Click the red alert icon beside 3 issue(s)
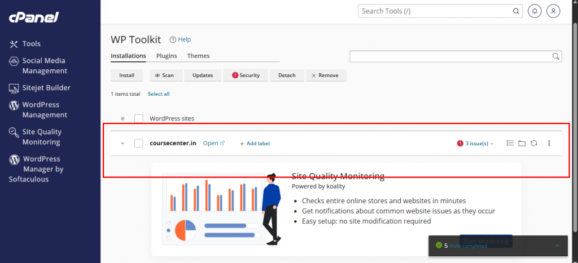This screenshot has height=263, width=578. pyautogui.click(x=460, y=144)
